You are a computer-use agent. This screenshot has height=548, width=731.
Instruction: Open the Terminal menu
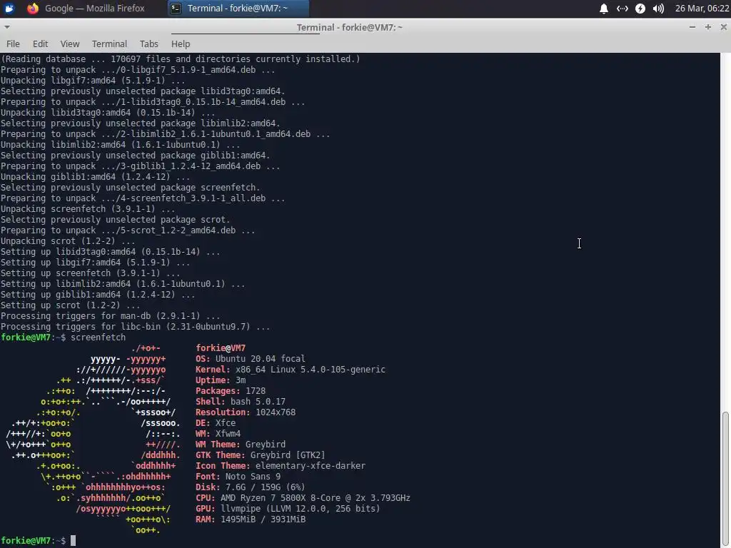coord(109,44)
